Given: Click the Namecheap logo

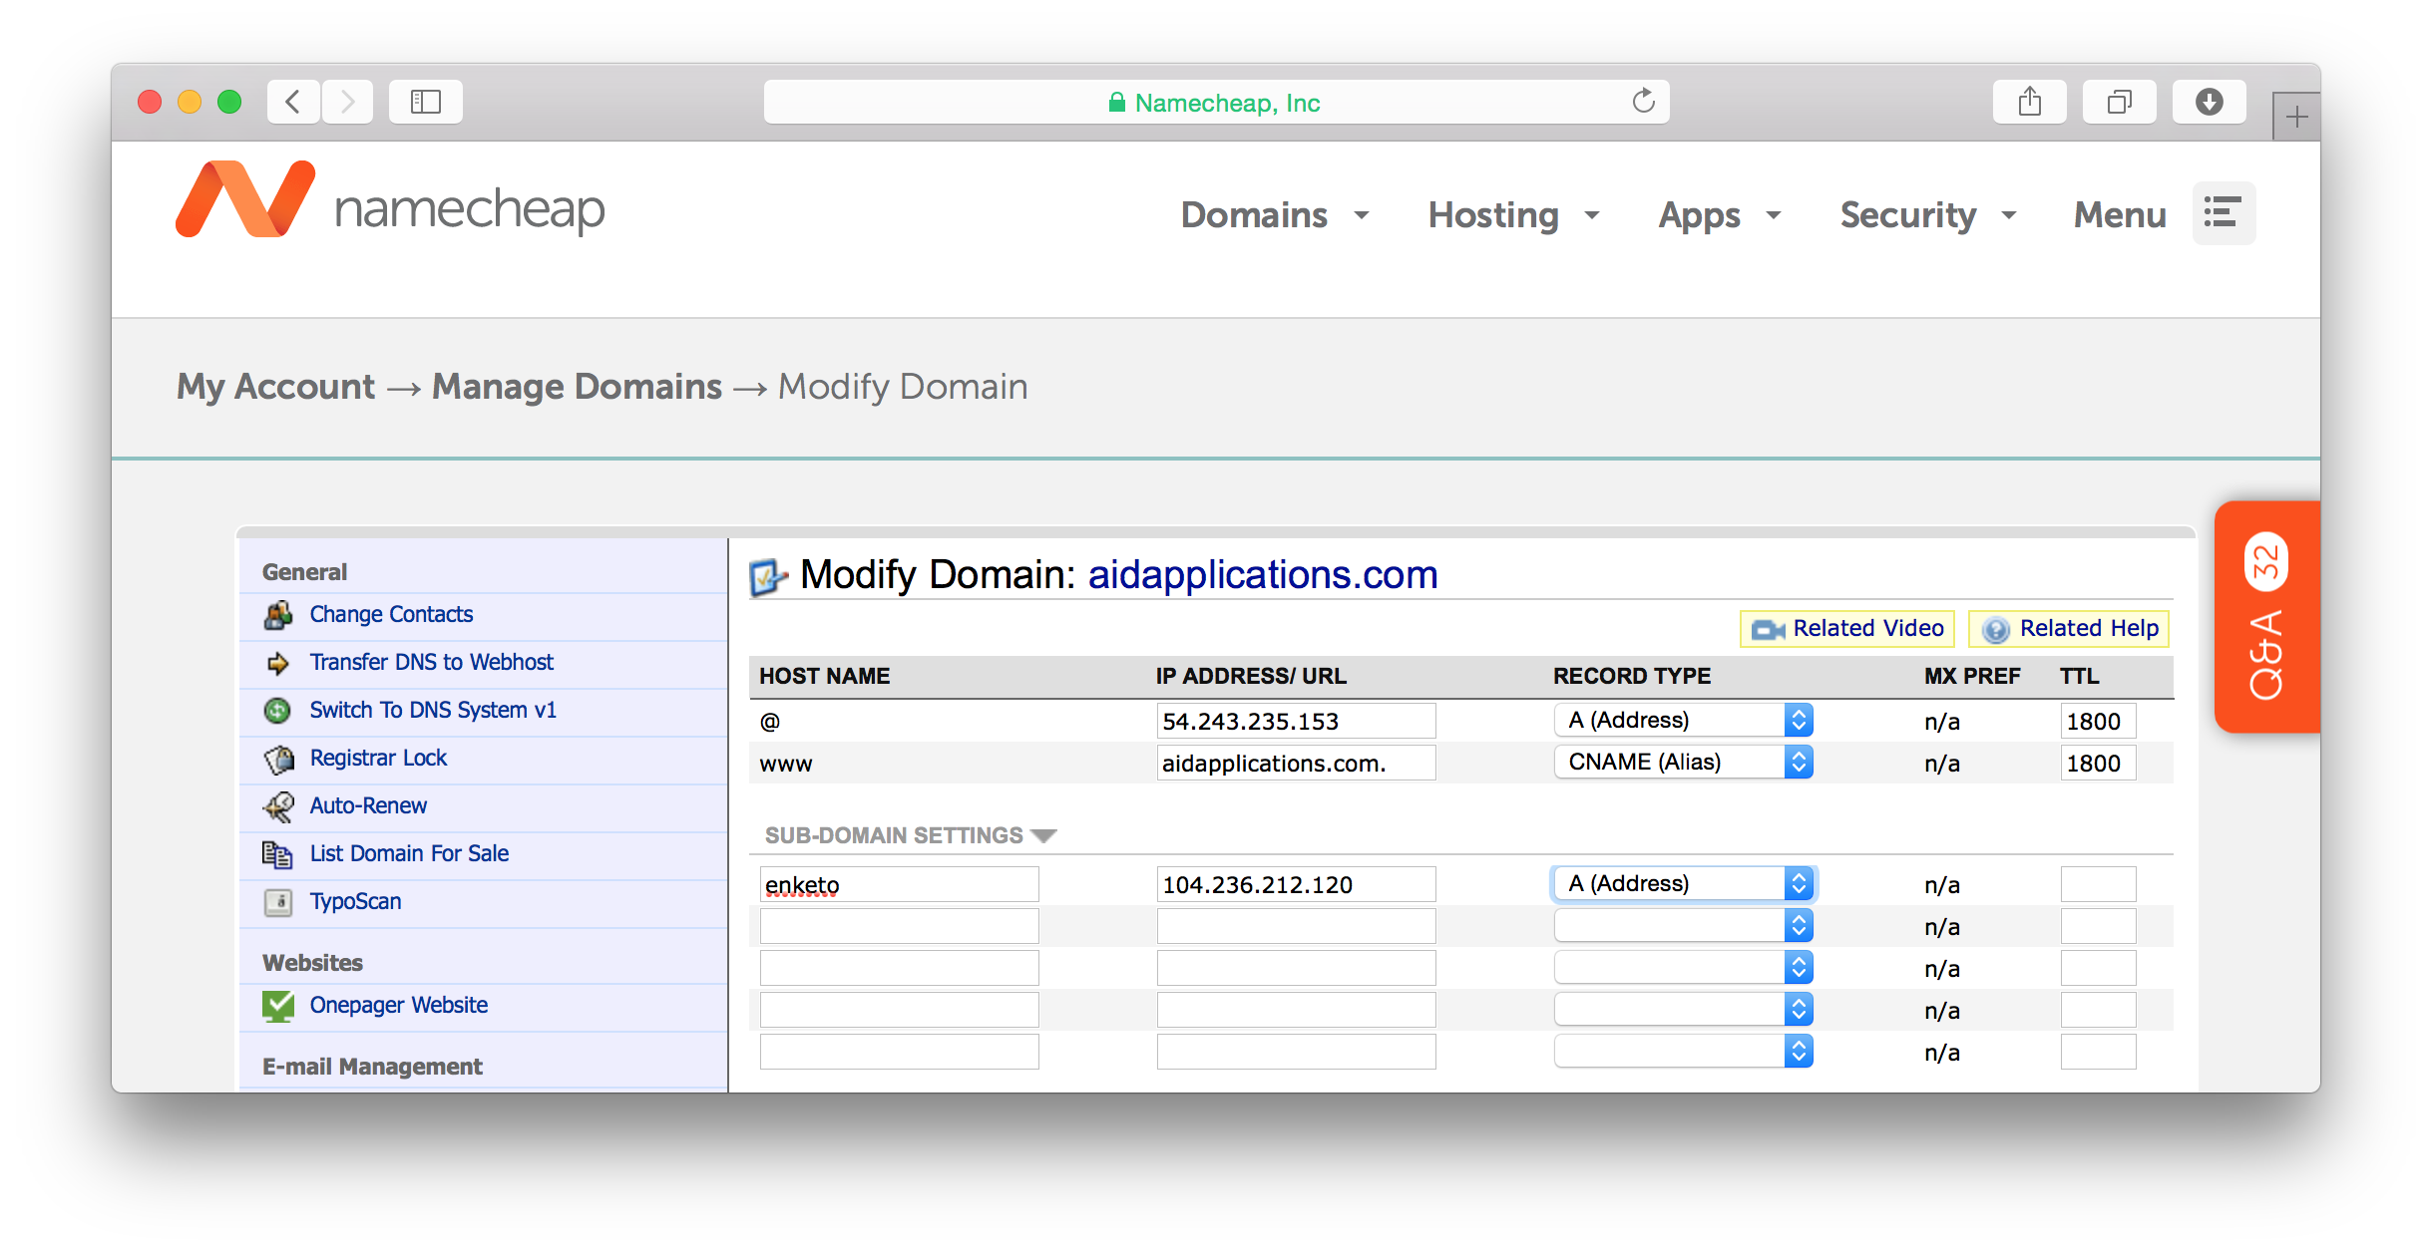Looking at the screenshot, I should 390,200.
